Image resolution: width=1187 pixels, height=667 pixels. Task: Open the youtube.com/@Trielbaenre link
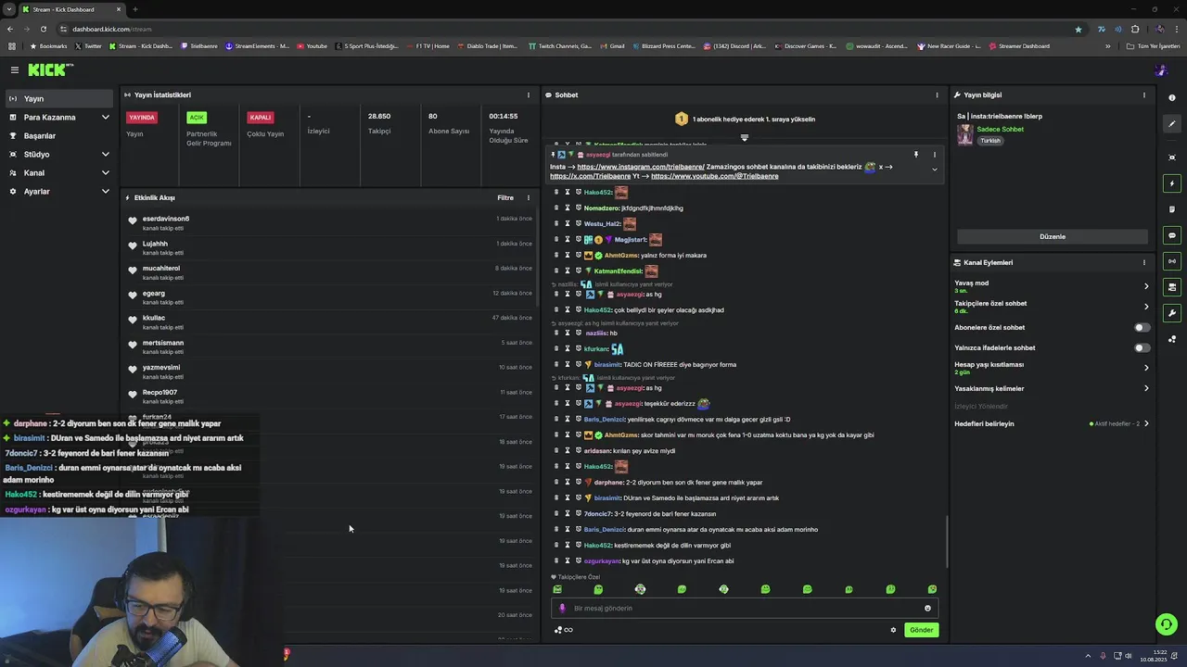pyautogui.click(x=714, y=176)
